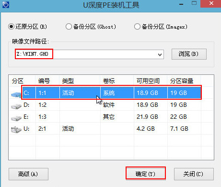
Task: Click the 7.1 GB capacity cell
Action: pos(179,129)
